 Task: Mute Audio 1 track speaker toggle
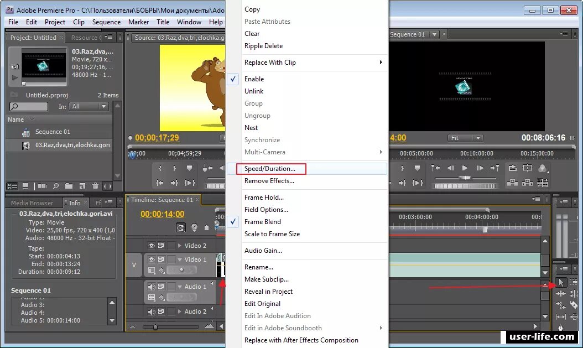[152, 287]
